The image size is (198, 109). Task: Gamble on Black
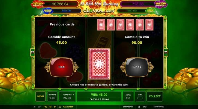coord(137,67)
